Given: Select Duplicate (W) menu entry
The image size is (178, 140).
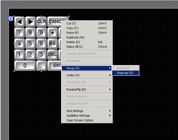Looking at the screenshot, I should click(87, 37).
